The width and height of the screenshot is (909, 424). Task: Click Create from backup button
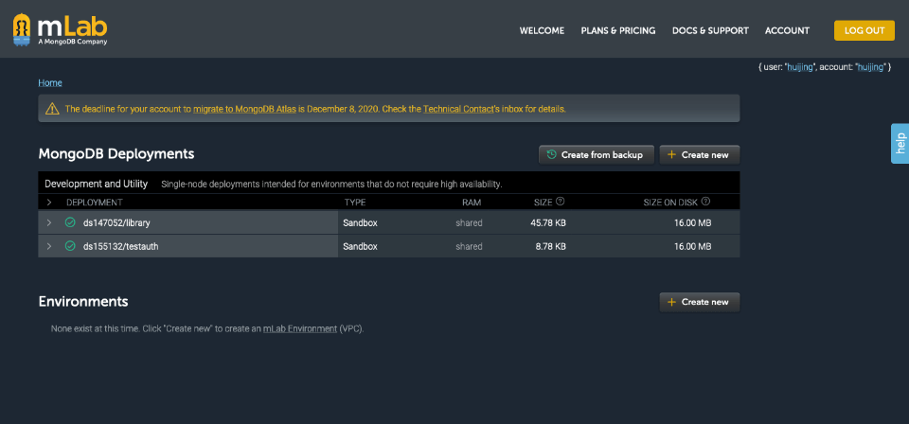click(597, 154)
